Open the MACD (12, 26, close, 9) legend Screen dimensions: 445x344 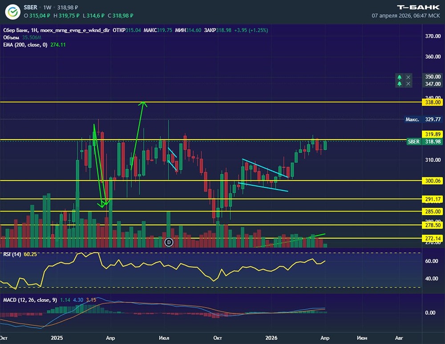(x=30, y=300)
